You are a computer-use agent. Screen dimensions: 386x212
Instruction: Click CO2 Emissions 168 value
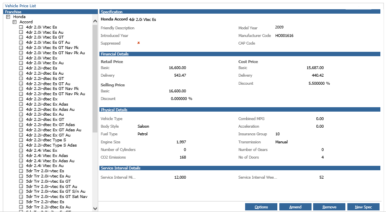pyautogui.click(x=183, y=157)
